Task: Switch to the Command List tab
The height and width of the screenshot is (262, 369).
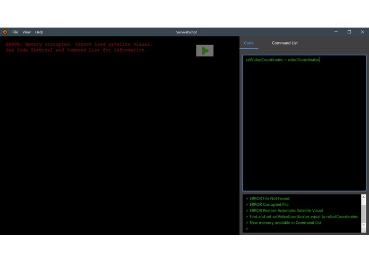Action: (x=285, y=43)
